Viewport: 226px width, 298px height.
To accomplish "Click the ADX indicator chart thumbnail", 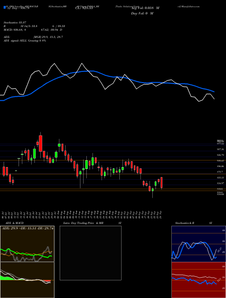I will point(27,244).
